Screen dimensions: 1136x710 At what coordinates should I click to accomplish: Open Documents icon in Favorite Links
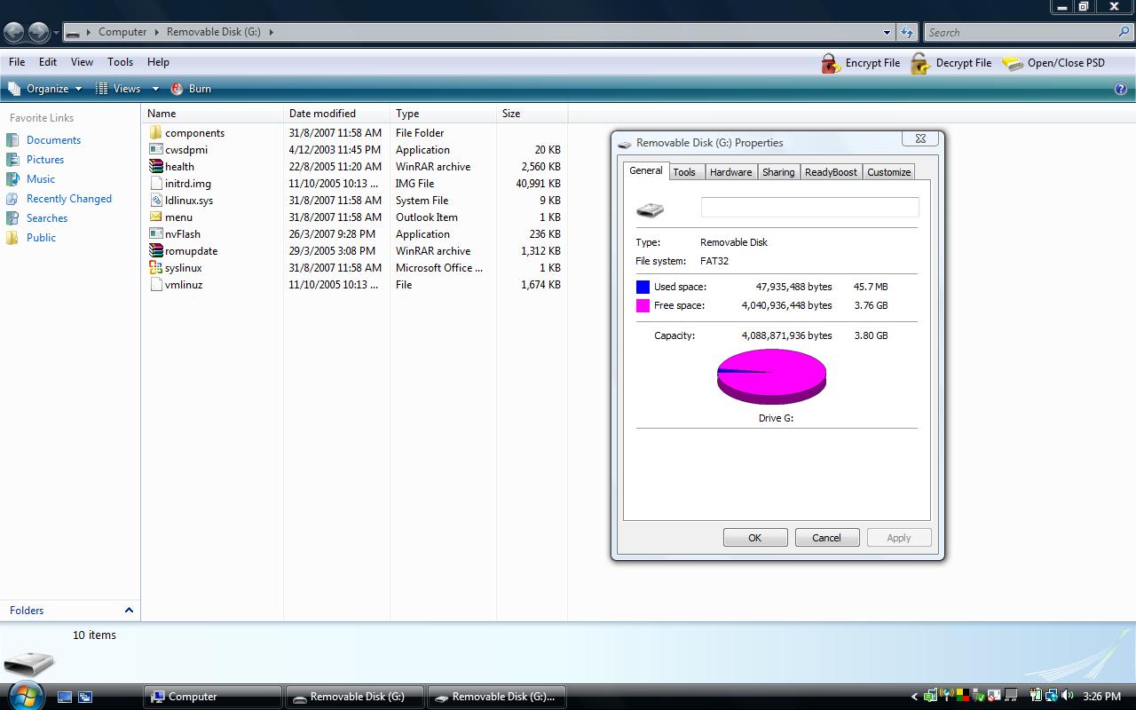(x=12, y=140)
